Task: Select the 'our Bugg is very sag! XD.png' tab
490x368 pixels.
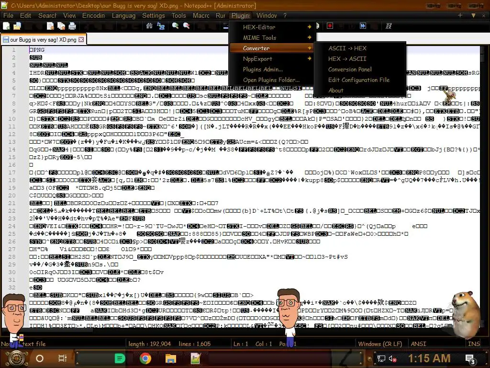Action: pos(44,40)
